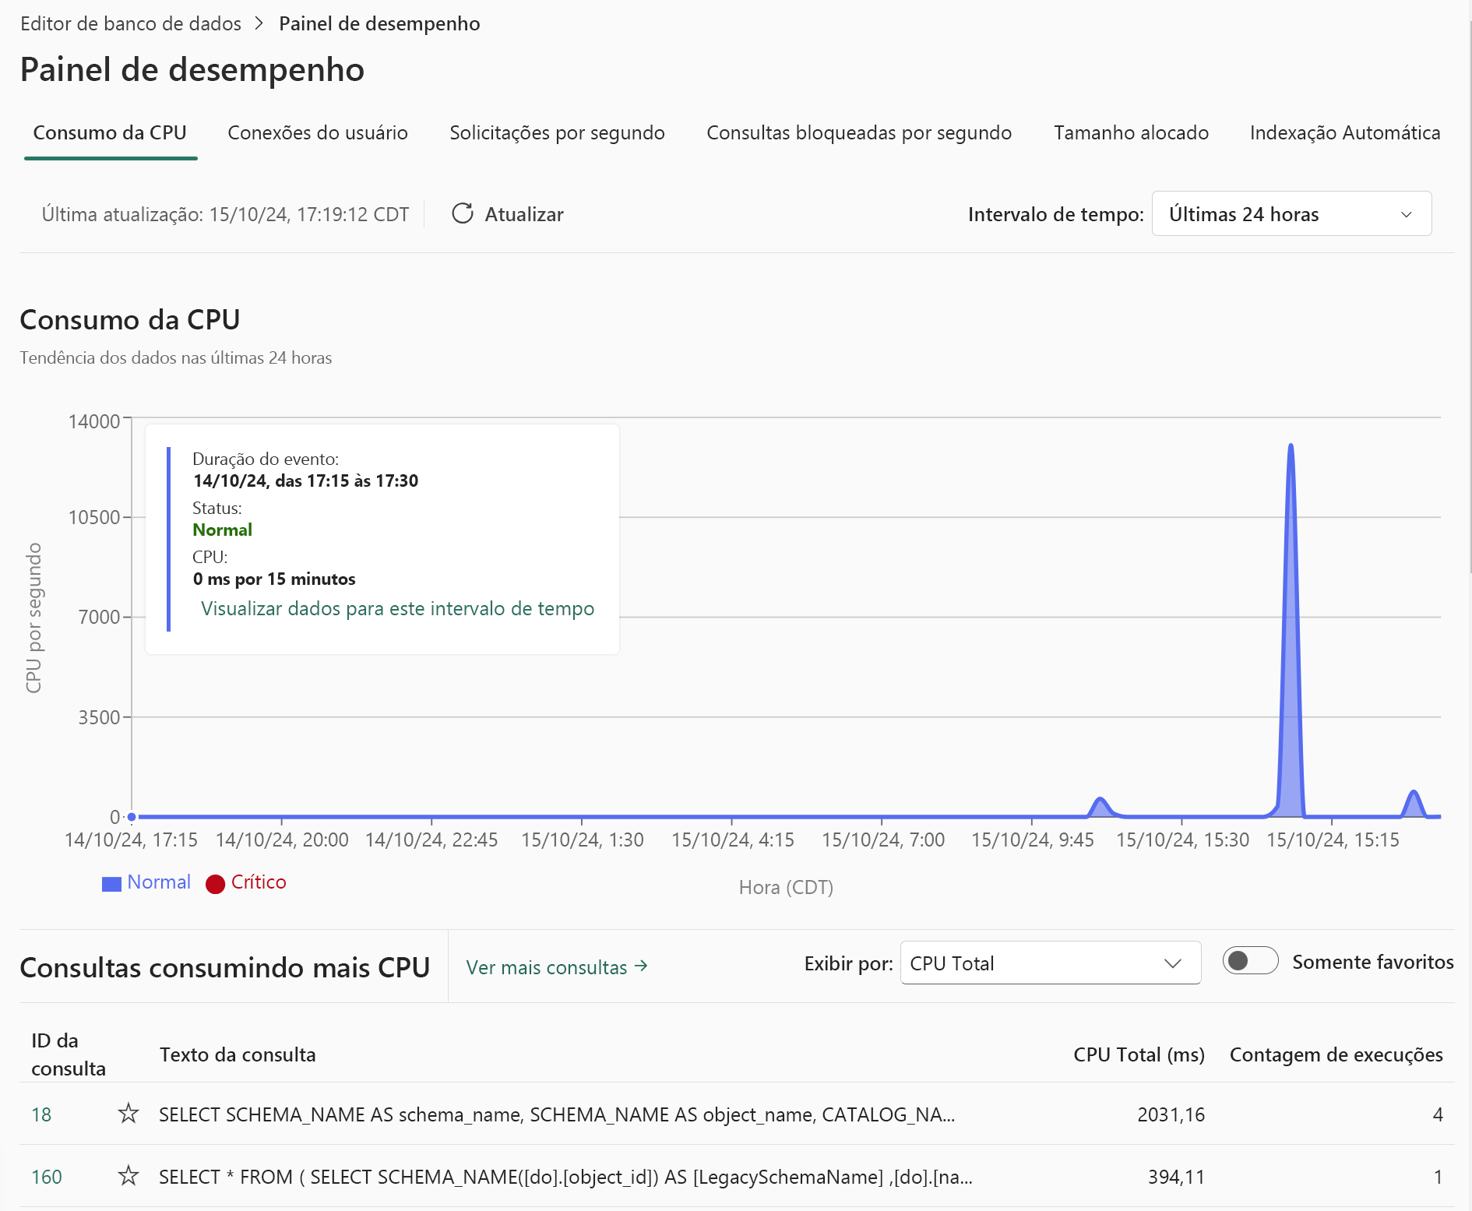
Task: Click the SELECT * FROM query text
Action: pos(565,1177)
